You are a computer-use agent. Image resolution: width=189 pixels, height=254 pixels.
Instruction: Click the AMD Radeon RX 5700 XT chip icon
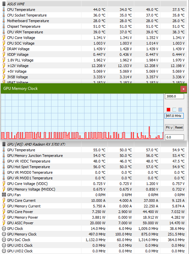pyautogui.click(x=4, y=144)
